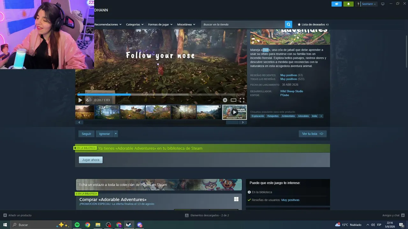This screenshot has height=229, width=408.
Task: Click the 0:20 / 1:03 video time
Action: coord(102,100)
